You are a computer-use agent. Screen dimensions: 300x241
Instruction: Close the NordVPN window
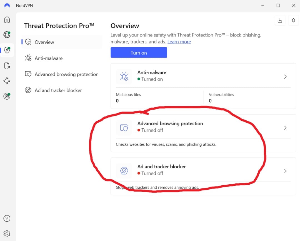click(294, 5)
